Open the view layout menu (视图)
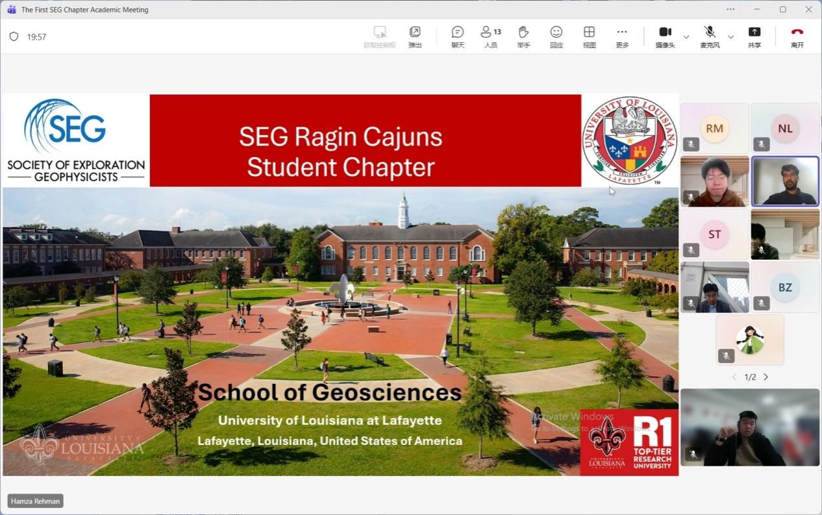This screenshot has height=515, width=822. click(589, 36)
